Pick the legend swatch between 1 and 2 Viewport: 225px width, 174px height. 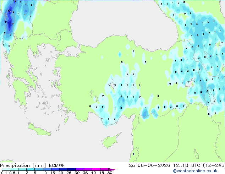[x=22, y=169]
